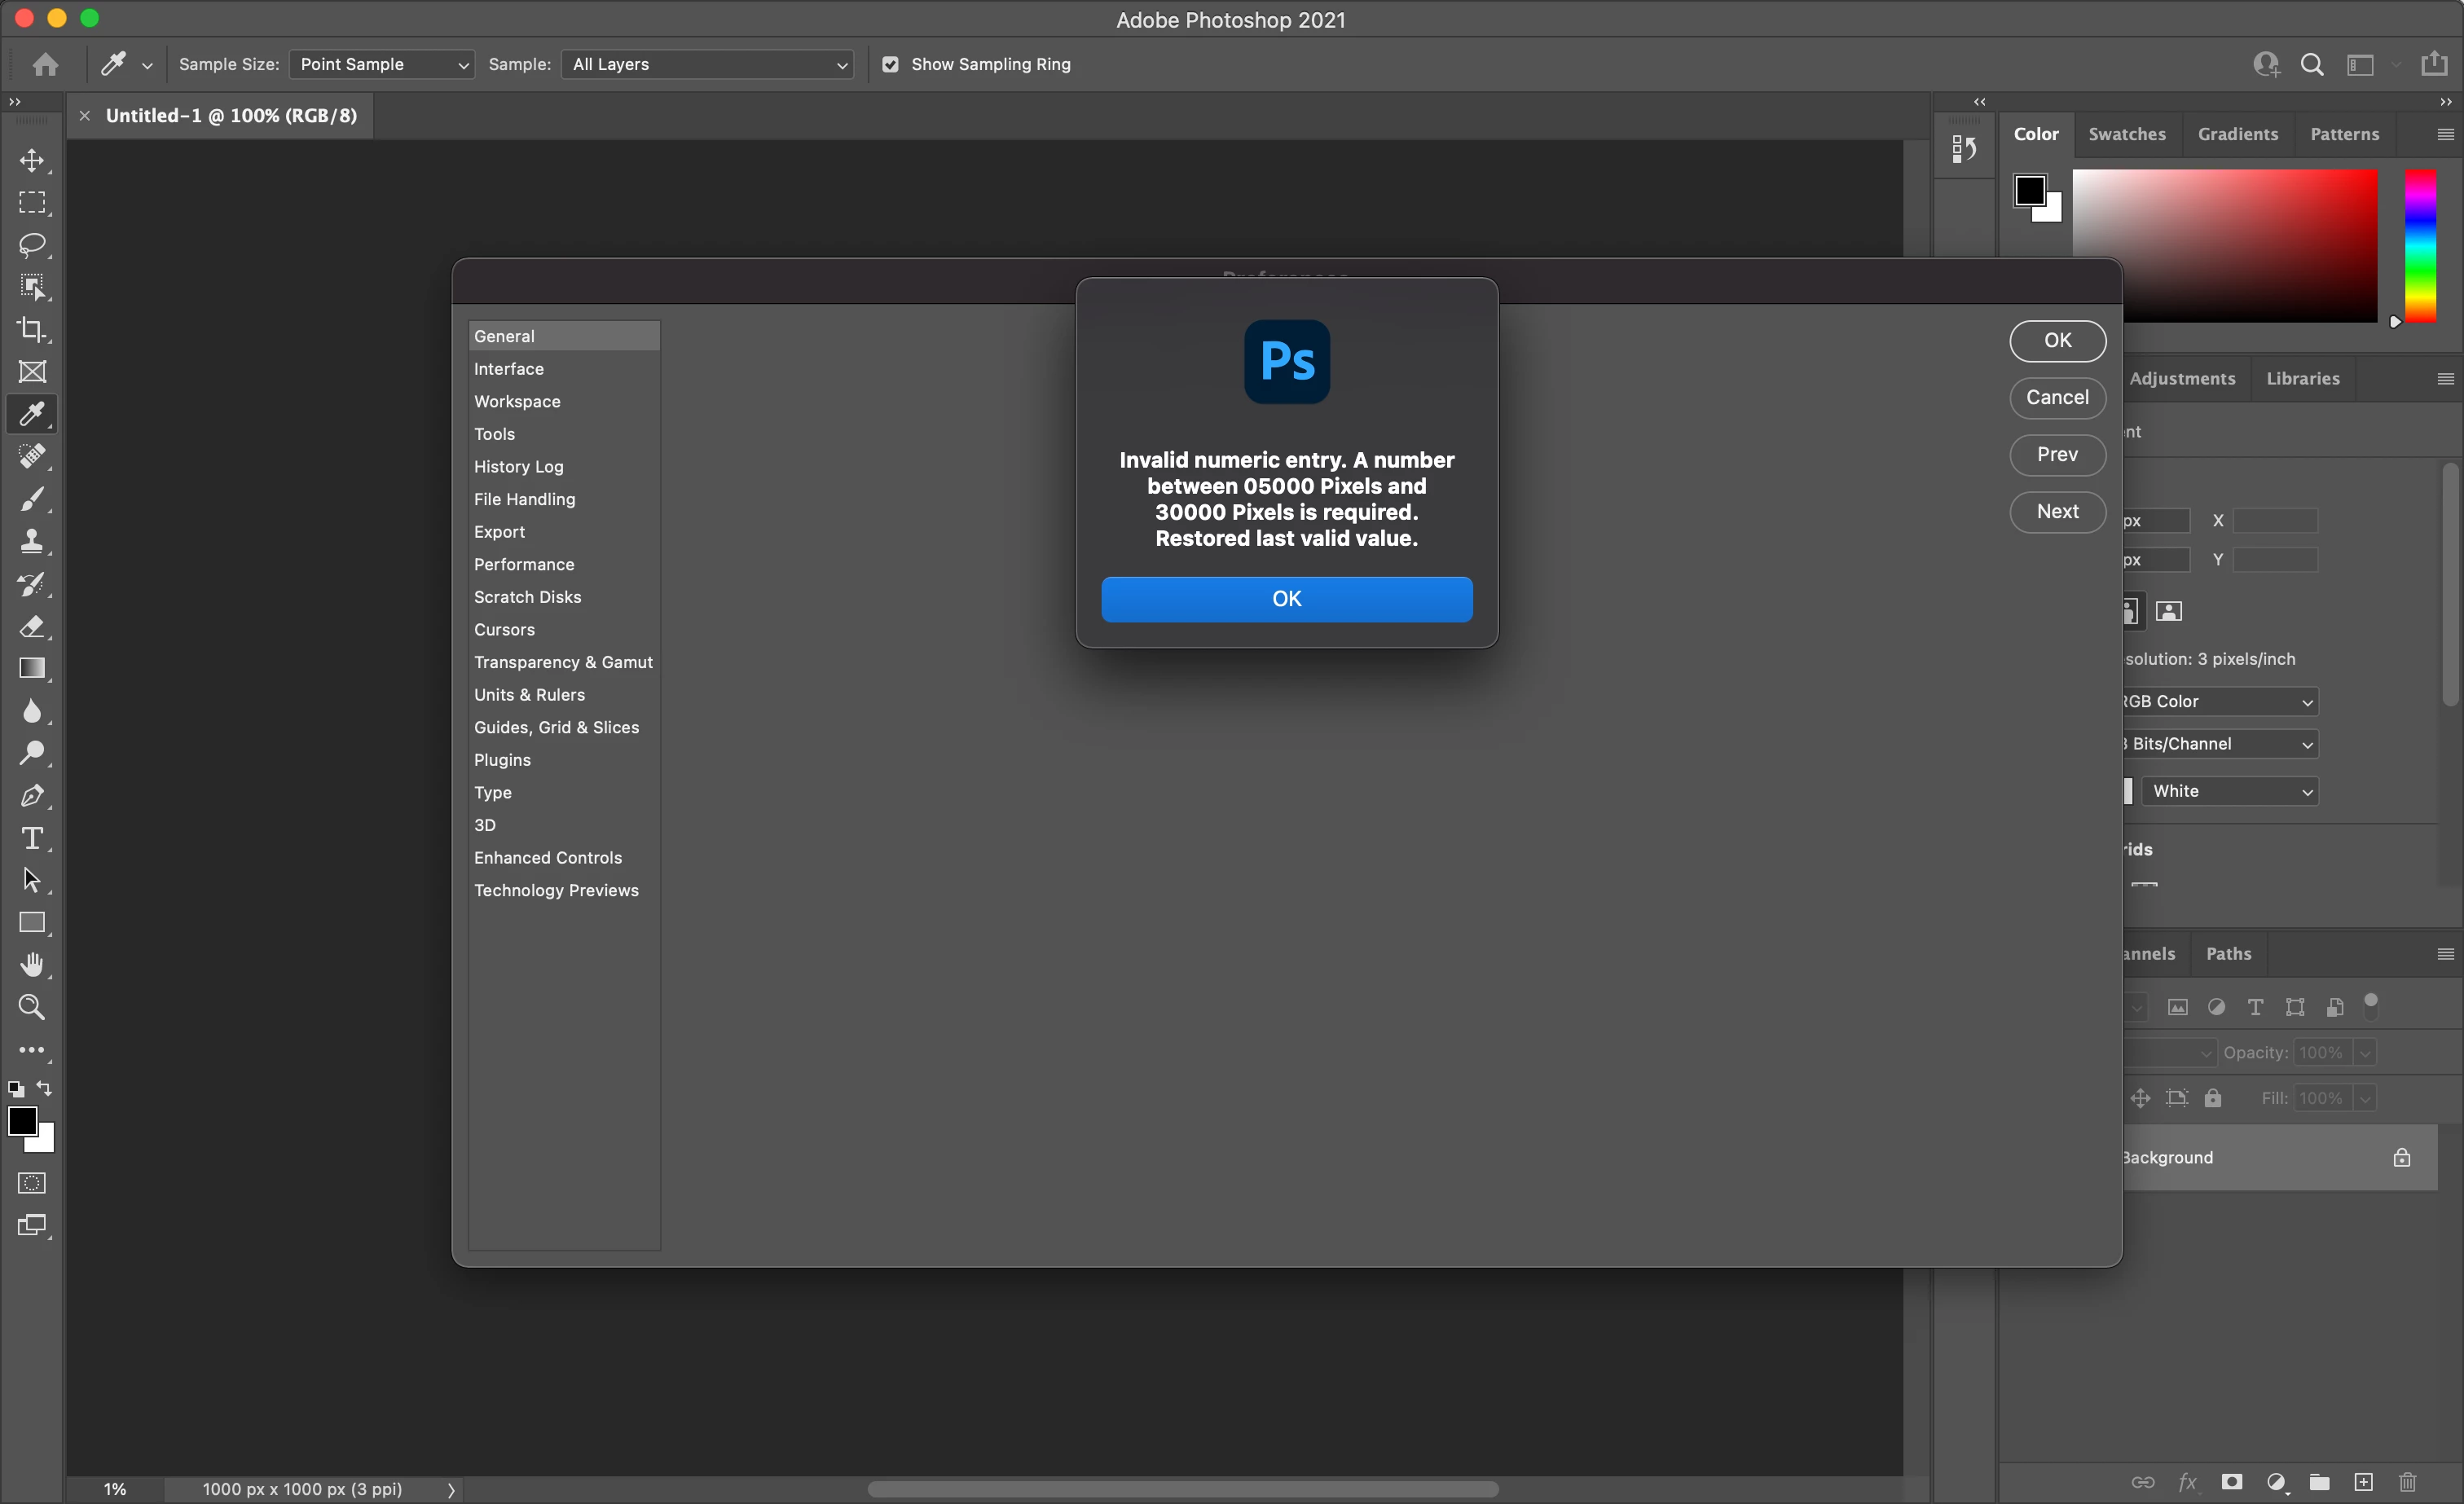Toggle Quick Mask mode
Viewport: 2464px width, 1504px height.
pyautogui.click(x=32, y=1183)
